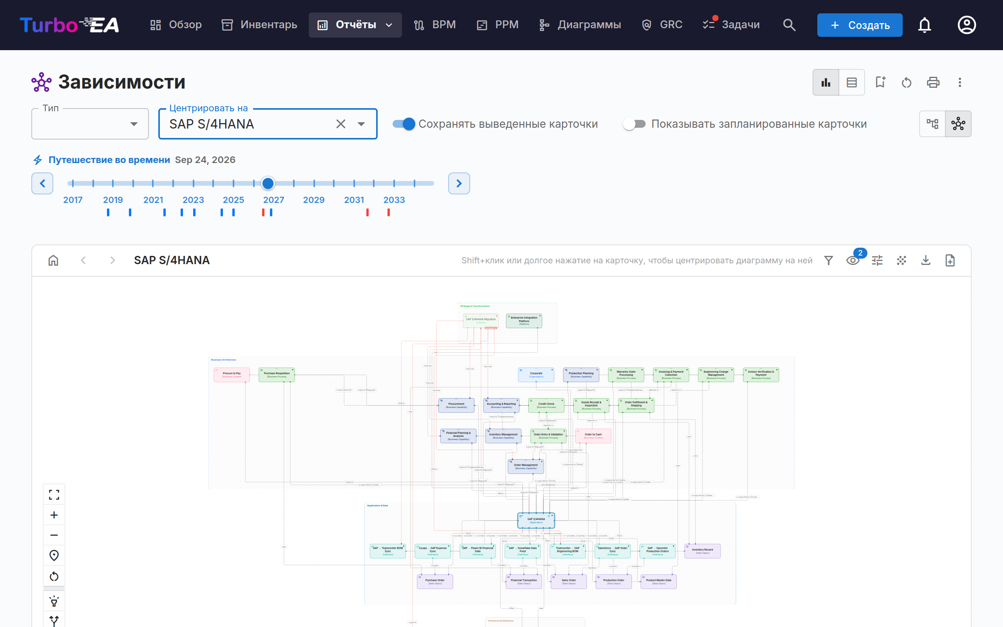Switch to network graph layout view
Screen dimensions: 1003x627
[958, 123]
